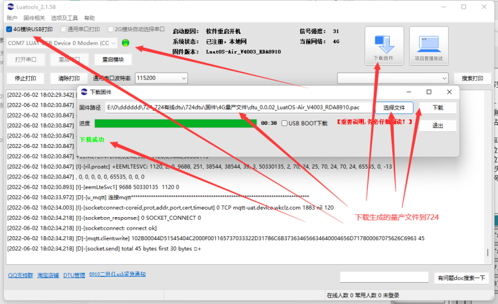This screenshot has height=304, width=498.
Task: Click the 重启模块 button
Action: (x=113, y=60)
